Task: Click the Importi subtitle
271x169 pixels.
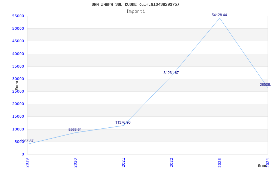Action: (135, 11)
